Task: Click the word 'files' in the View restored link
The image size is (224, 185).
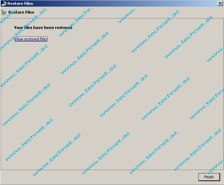Action: pyautogui.click(x=43, y=39)
